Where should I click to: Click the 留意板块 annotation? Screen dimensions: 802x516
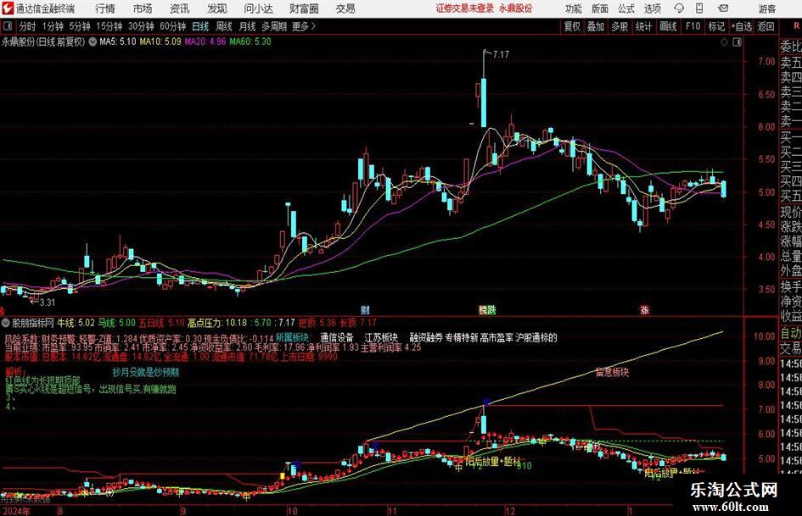tap(612, 372)
